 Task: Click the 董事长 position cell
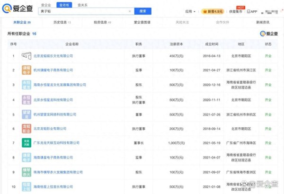coord(139,143)
